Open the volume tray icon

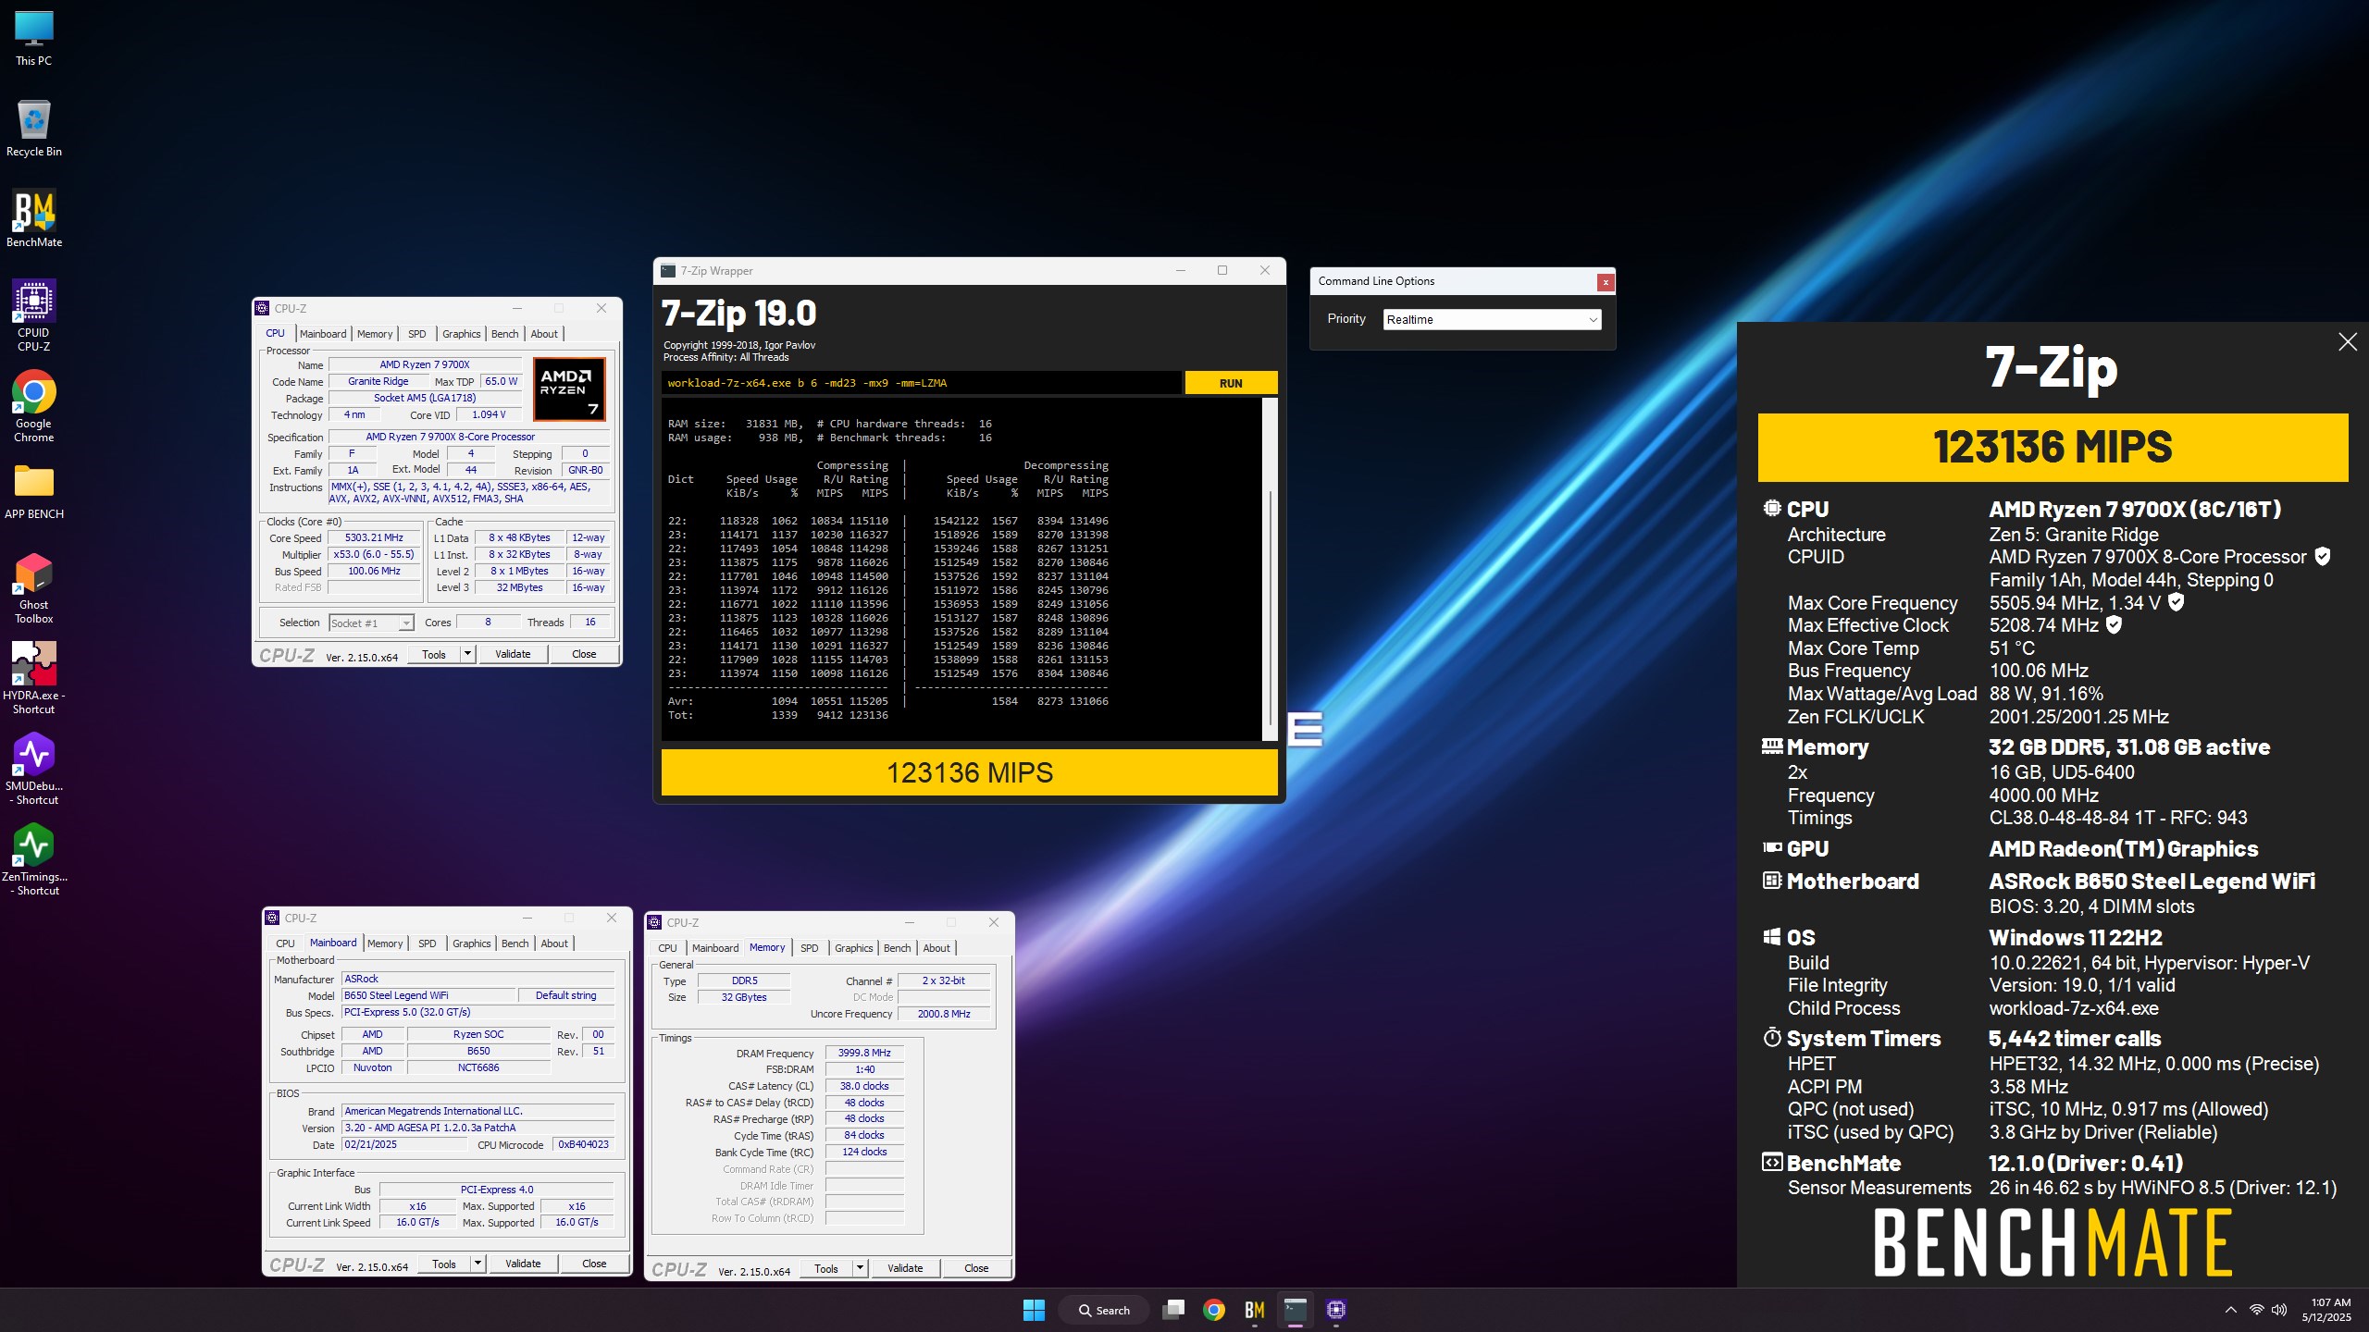click(x=2279, y=1310)
